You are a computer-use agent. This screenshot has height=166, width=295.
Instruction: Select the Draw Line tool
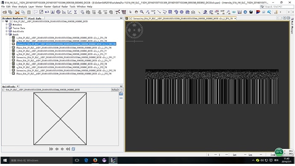pos(159,12)
